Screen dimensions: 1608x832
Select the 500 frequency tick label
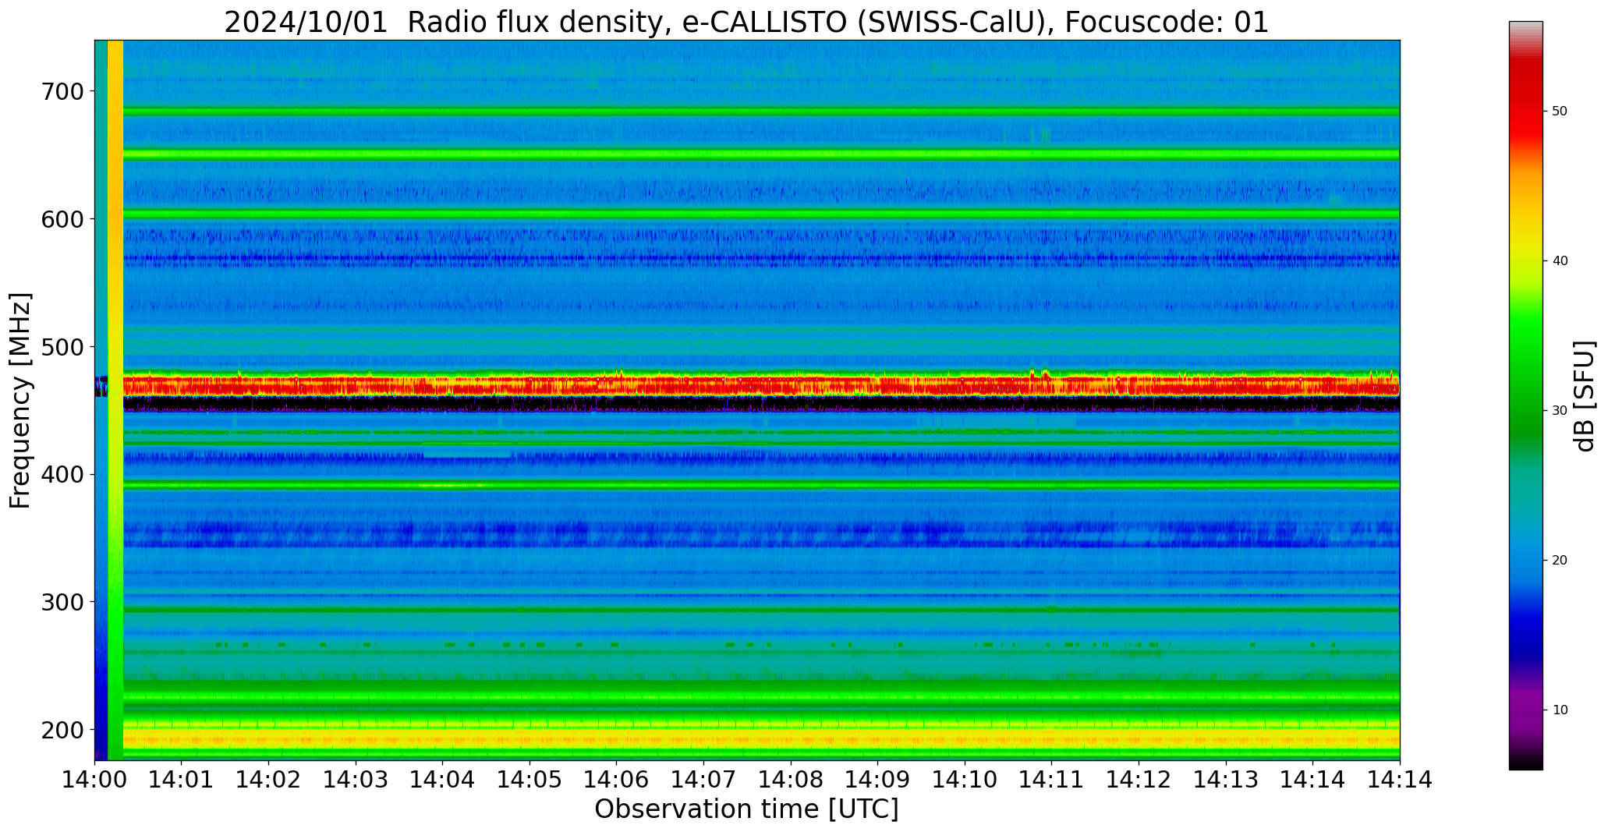click(x=61, y=347)
